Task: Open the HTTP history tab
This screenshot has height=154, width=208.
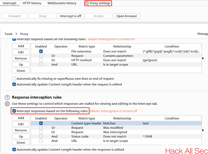Action: [x=32, y=3]
